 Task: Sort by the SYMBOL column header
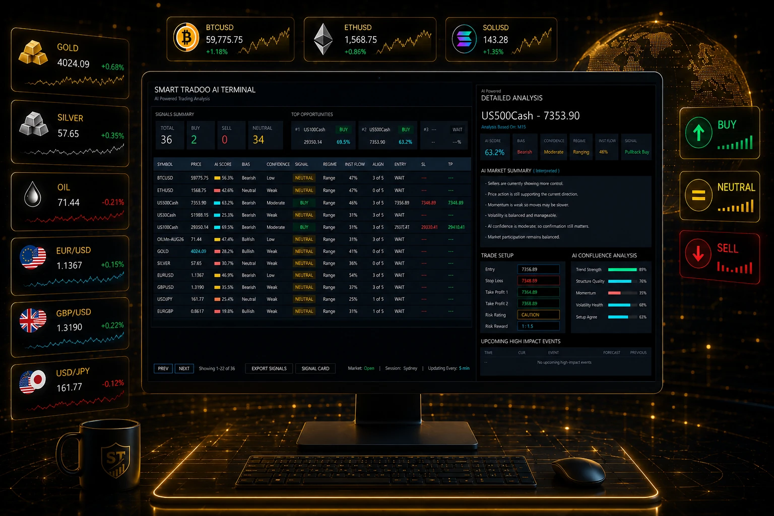point(165,164)
